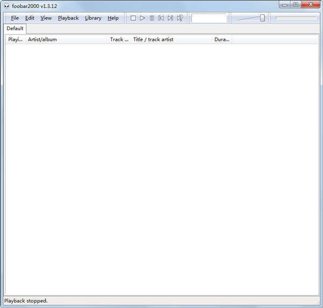This screenshot has height=308, width=323.
Task: Select the Default playlist tab
Action: (x=15, y=29)
